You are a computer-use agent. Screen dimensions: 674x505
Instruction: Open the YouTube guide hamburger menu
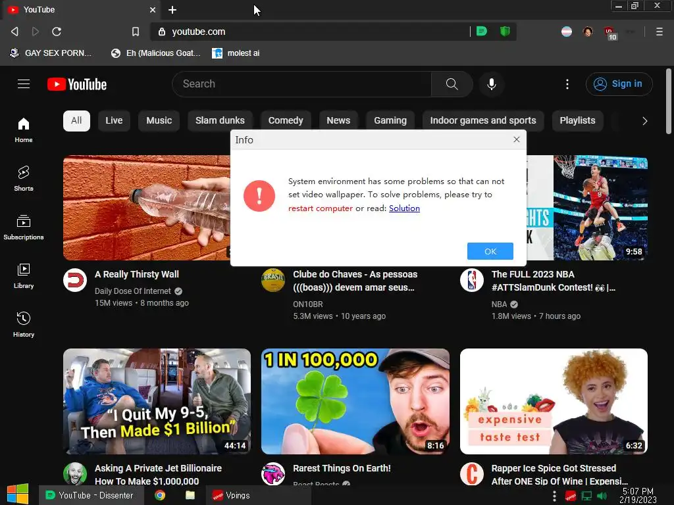(x=24, y=84)
